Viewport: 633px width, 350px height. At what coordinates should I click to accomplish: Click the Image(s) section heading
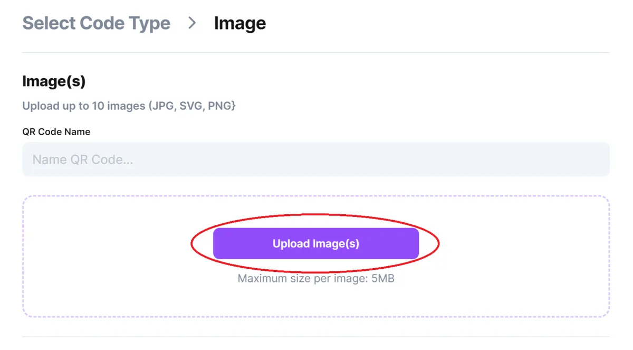[53, 81]
